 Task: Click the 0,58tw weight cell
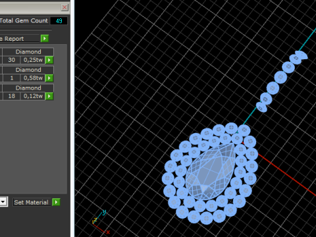click(x=33, y=78)
